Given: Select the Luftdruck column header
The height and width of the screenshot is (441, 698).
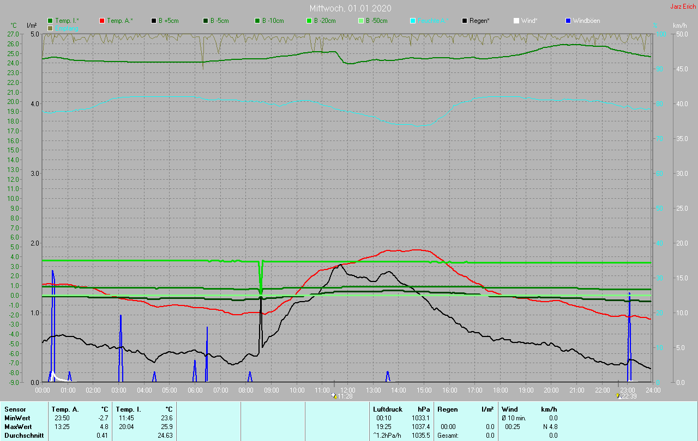Looking at the screenshot, I should tap(388, 409).
